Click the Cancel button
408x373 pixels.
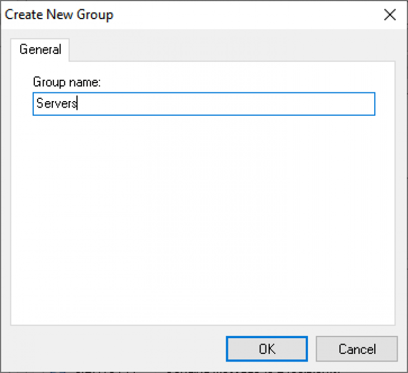click(357, 349)
